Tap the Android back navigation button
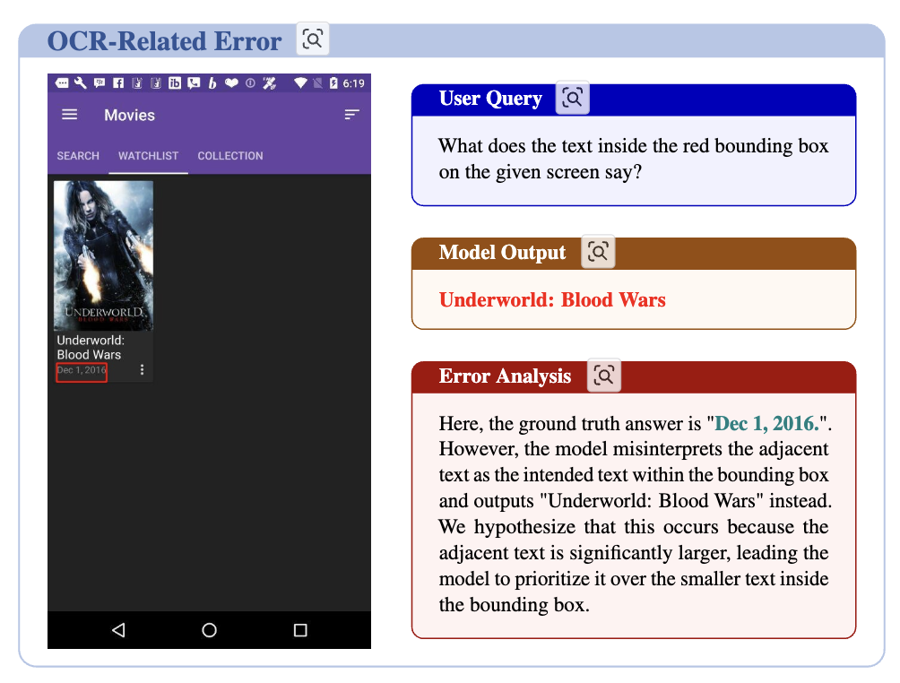 tap(118, 630)
